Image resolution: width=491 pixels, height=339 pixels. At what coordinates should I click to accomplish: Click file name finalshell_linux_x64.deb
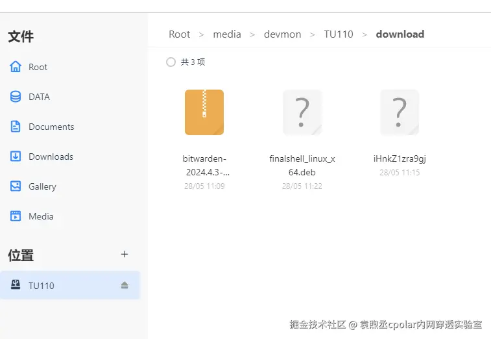[302, 165]
